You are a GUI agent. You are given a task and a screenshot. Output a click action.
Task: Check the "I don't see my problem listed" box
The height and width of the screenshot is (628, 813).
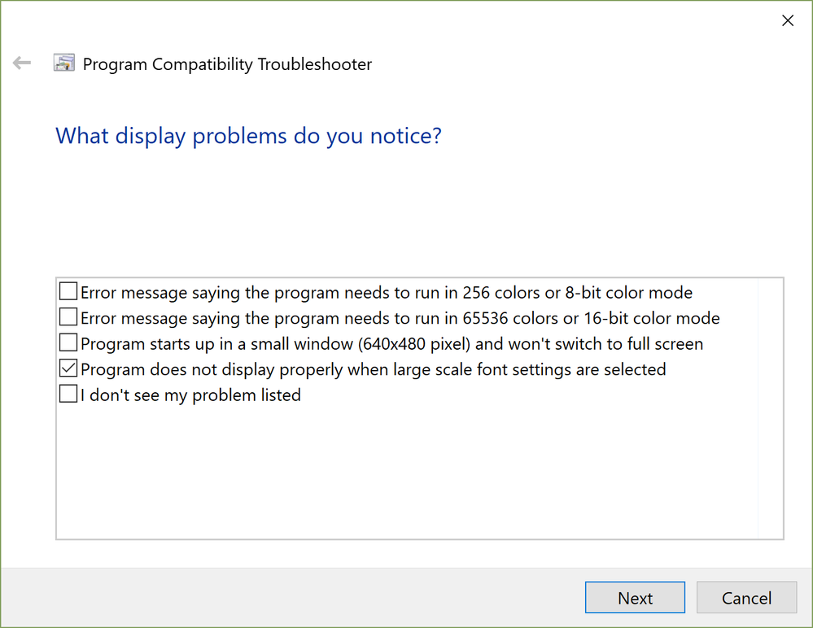(68, 395)
